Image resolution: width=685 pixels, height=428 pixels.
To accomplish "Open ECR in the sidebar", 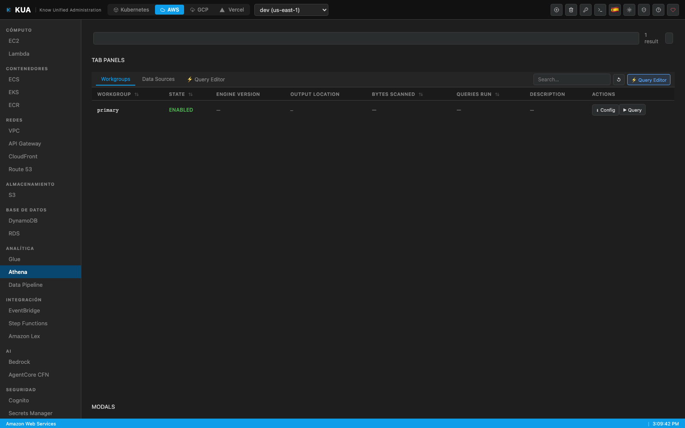I will 41,105.
